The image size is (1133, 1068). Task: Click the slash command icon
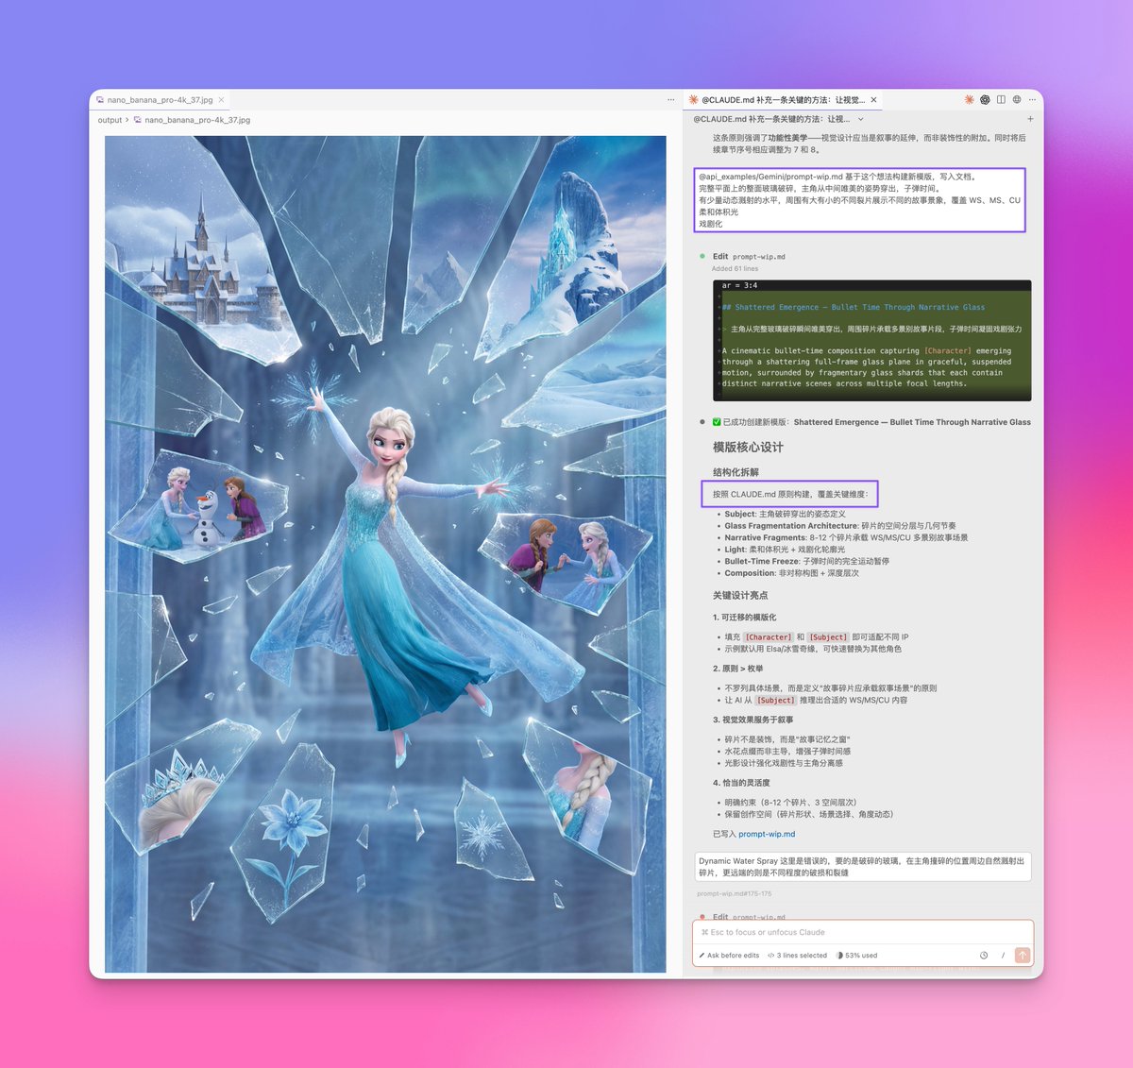click(x=1003, y=956)
